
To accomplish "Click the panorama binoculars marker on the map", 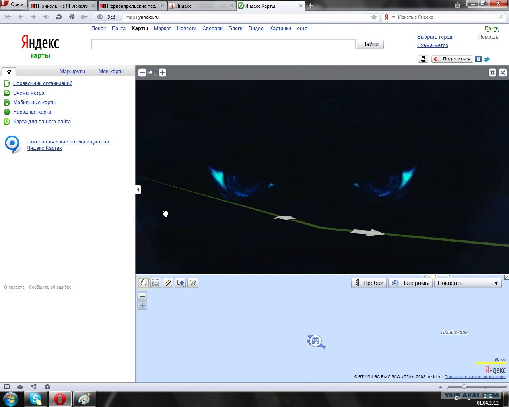I will tap(316, 341).
